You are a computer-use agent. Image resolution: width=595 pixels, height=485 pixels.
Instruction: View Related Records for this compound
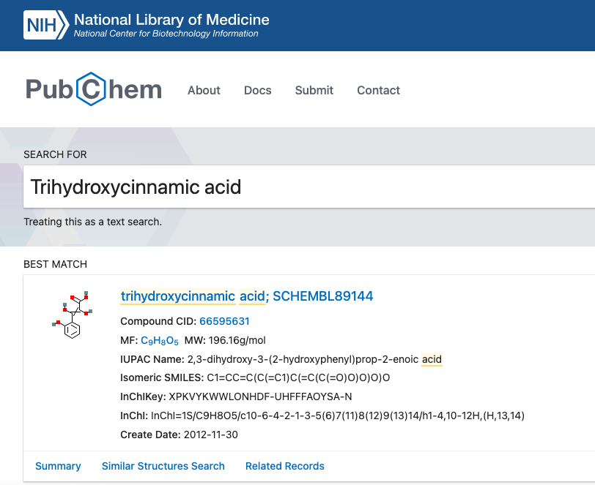tap(285, 466)
